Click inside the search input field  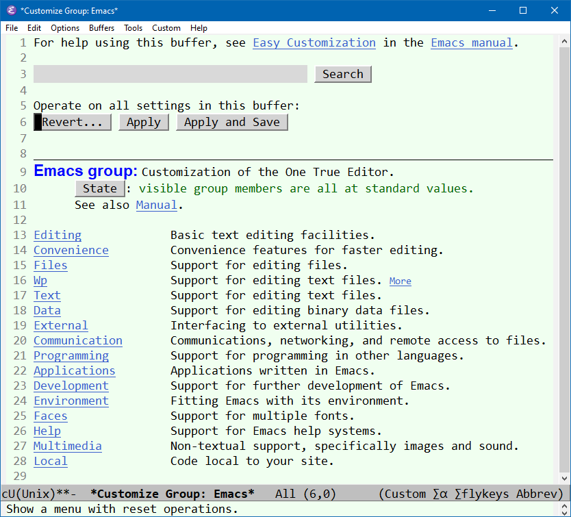[x=171, y=74]
